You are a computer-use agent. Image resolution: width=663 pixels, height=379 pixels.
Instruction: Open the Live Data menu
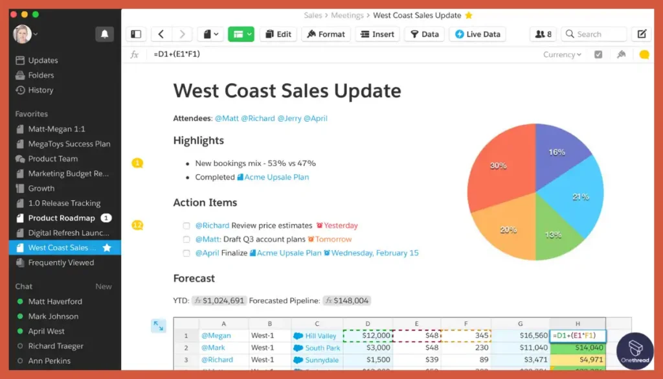(x=478, y=34)
